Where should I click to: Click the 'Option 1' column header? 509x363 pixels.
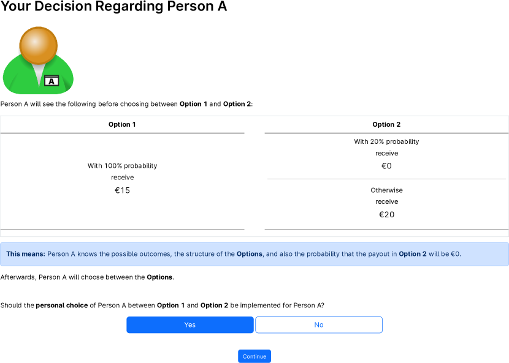[122, 124]
